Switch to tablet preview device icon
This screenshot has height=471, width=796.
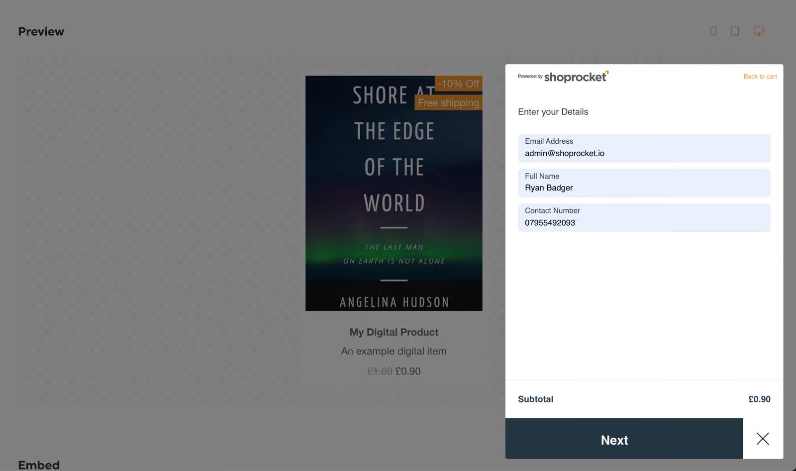tap(735, 31)
